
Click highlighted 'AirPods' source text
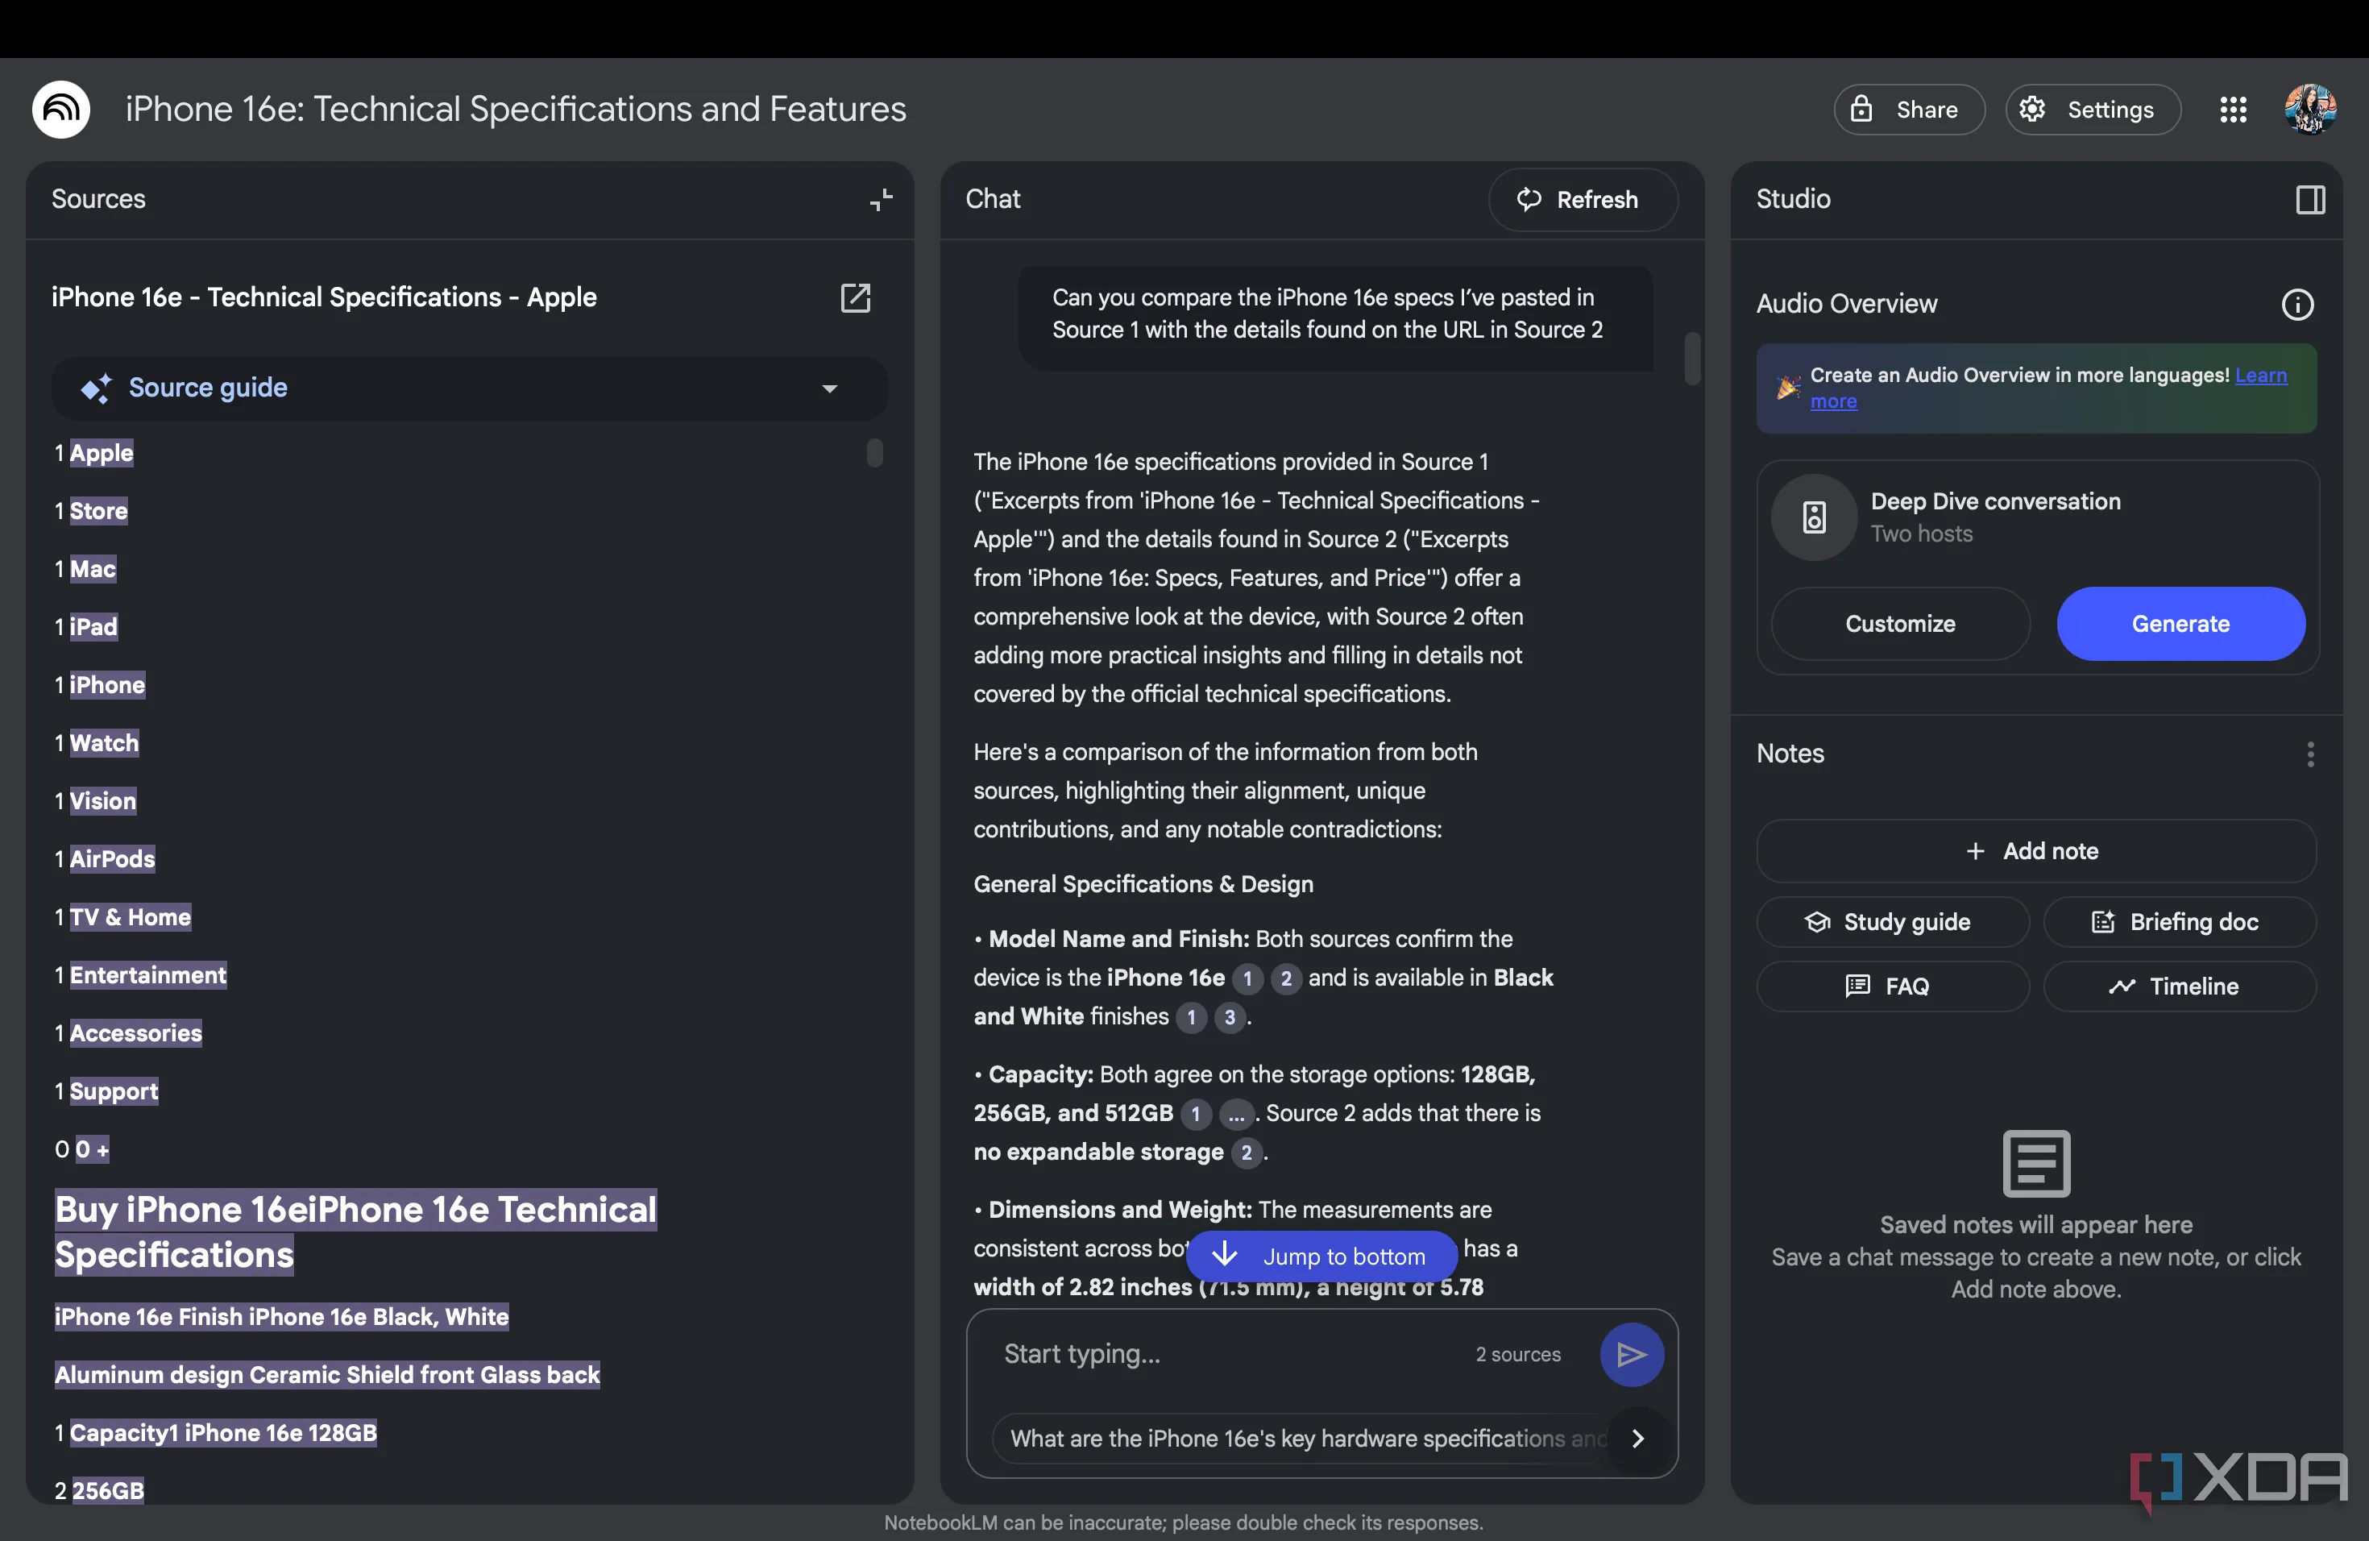(x=111, y=858)
